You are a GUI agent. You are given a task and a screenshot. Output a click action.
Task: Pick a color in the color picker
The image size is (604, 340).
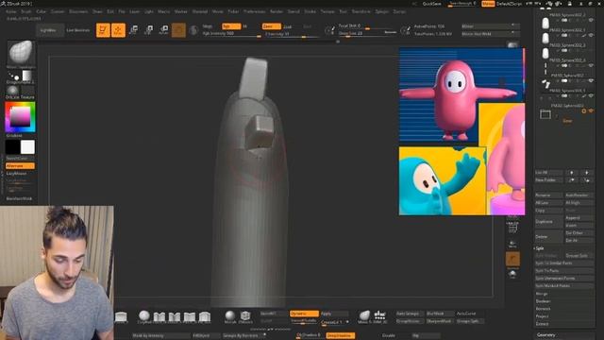coord(20,117)
